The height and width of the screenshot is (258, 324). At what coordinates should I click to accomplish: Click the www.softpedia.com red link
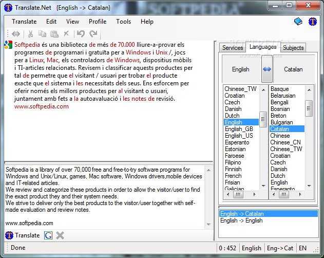[x=42, y=106]
